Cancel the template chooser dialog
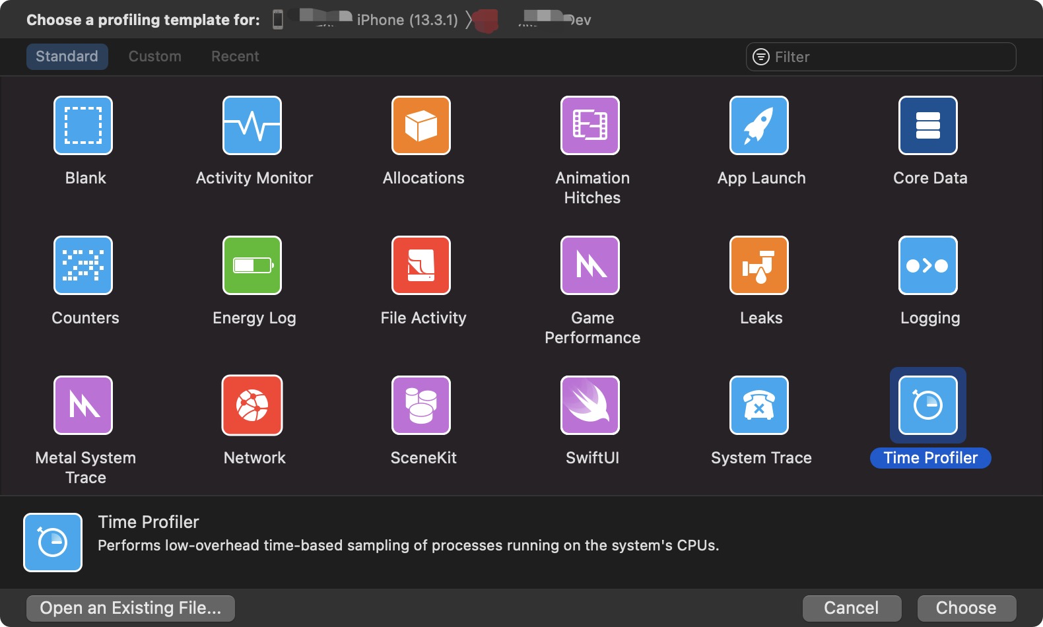This screenshot has height=627, width=1043. [x=852, y=608]
